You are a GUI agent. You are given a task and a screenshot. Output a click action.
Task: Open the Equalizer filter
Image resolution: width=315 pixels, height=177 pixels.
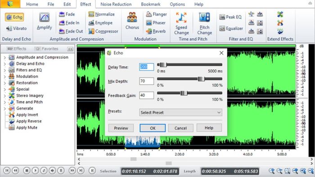(x=231, y=28)
